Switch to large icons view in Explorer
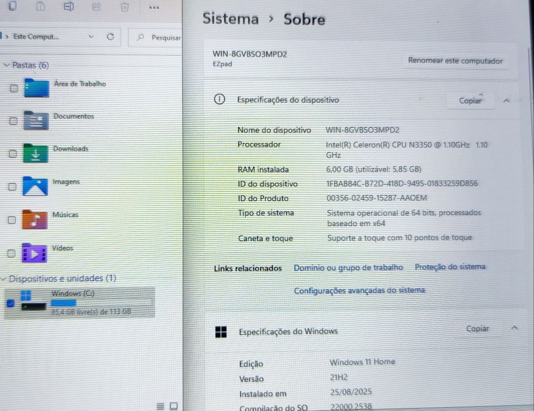This screenshot has height=411, width=534. (174, 406)
